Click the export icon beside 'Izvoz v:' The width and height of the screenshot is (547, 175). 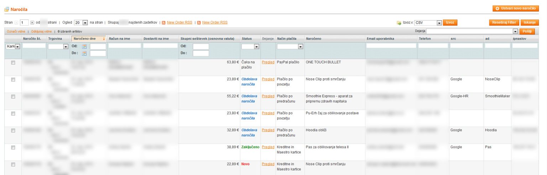click(x=399, y=23)
